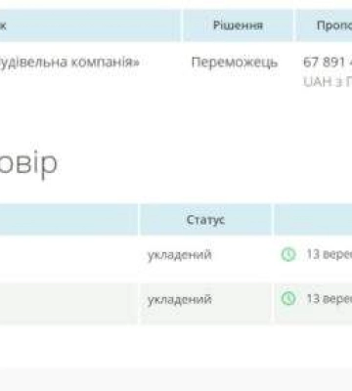Click "укладений" status in first contract row
The width and height of the screenshot is (352, 391).
coord(180,255)
